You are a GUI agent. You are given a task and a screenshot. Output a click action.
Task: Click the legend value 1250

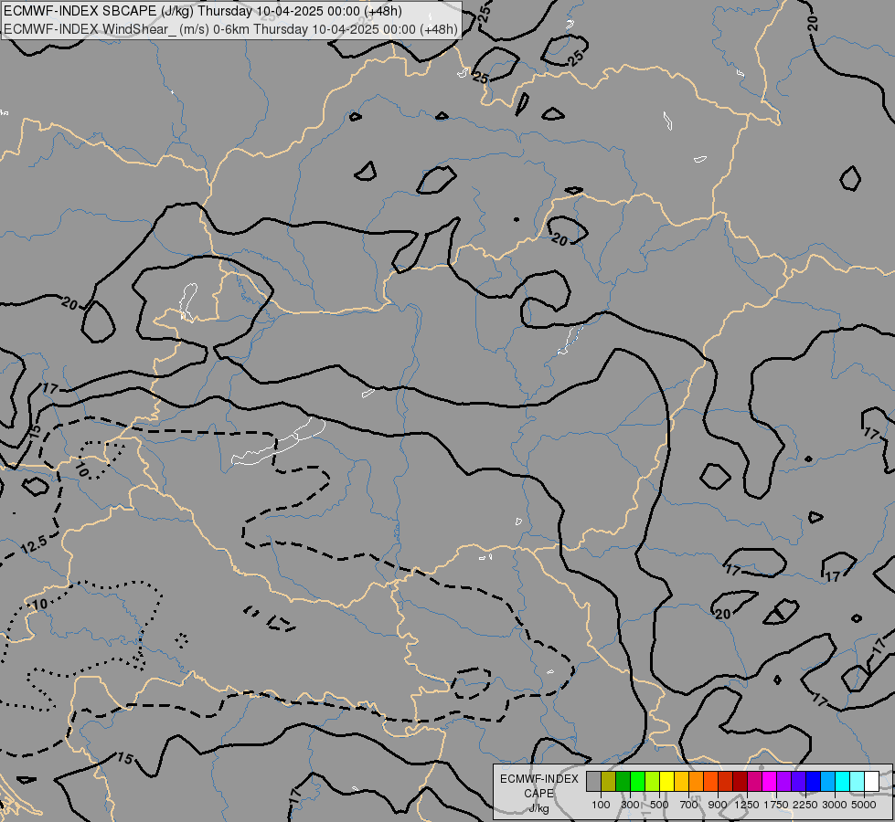click(747, 805)
